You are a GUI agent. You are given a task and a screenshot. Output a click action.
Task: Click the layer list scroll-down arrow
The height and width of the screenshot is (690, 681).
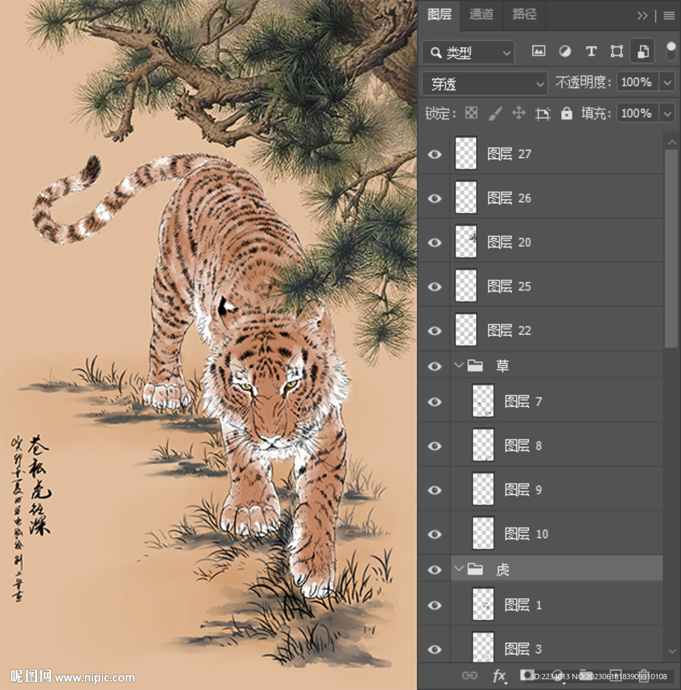(672, 651)
